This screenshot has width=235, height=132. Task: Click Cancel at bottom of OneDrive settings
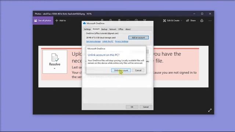pyautogui.click(x=146, y=107)
